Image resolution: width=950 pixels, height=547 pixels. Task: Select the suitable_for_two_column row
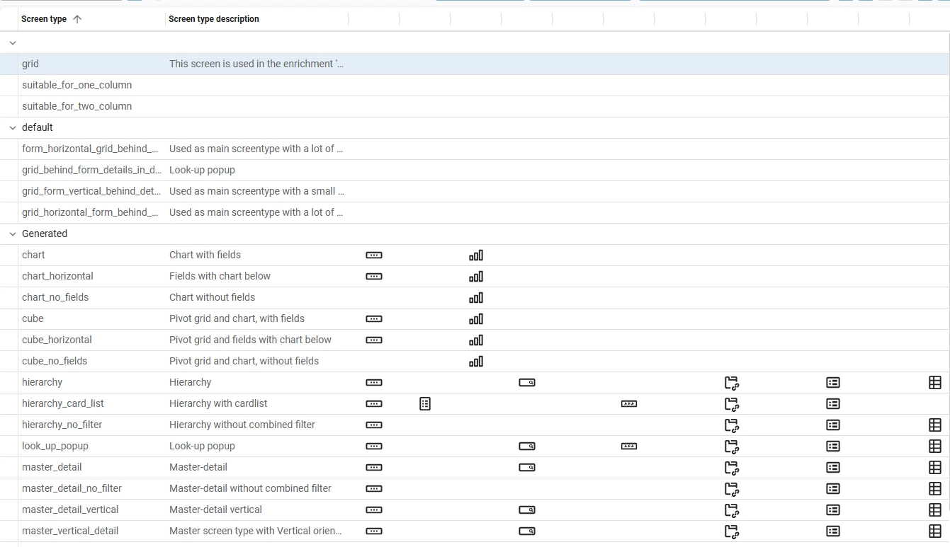tap(475, 106)
